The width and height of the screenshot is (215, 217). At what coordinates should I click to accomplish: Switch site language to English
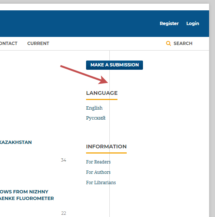tap(94, 108)
